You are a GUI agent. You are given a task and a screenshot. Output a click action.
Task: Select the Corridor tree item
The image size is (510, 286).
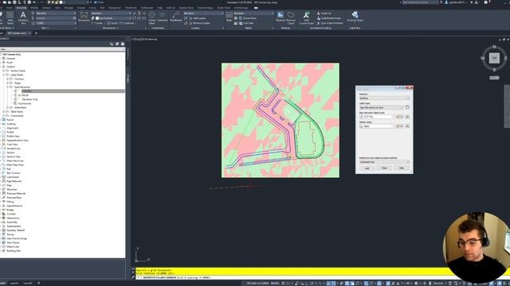click(11, 214)
